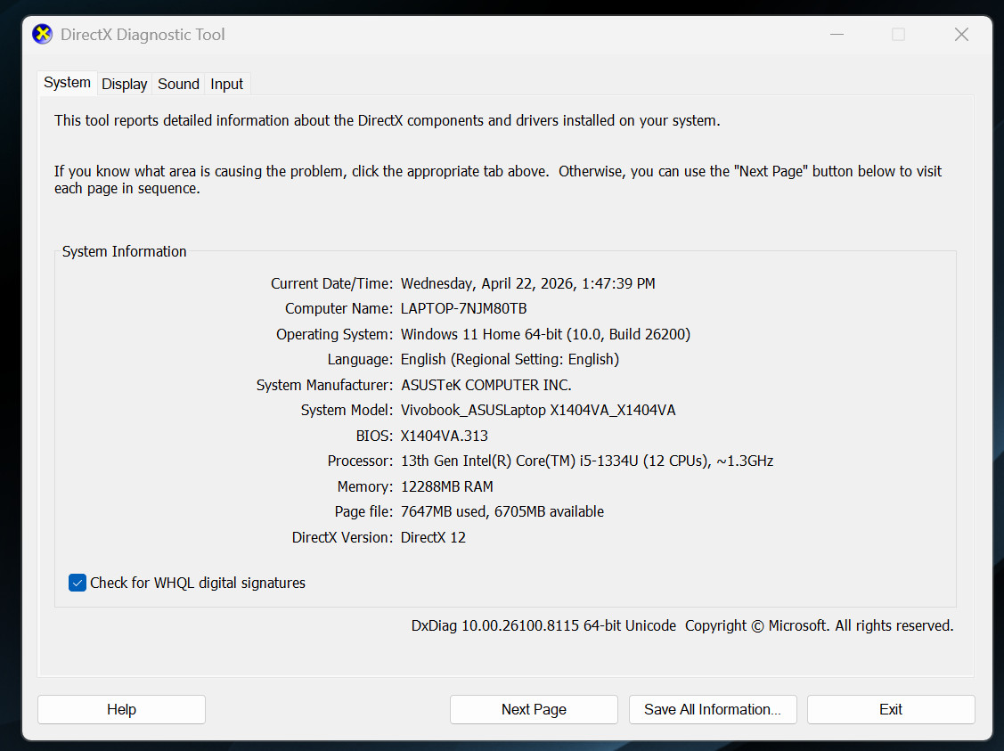Image resolution: width=1004 pixels, height=751 pixels.
Task: Go to Next Page
Action: [x=534, y=709]
